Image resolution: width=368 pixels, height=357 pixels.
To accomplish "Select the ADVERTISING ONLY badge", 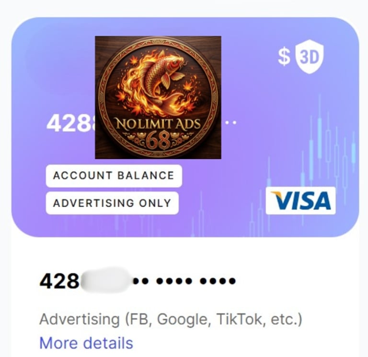I will [x=112, y=203].
